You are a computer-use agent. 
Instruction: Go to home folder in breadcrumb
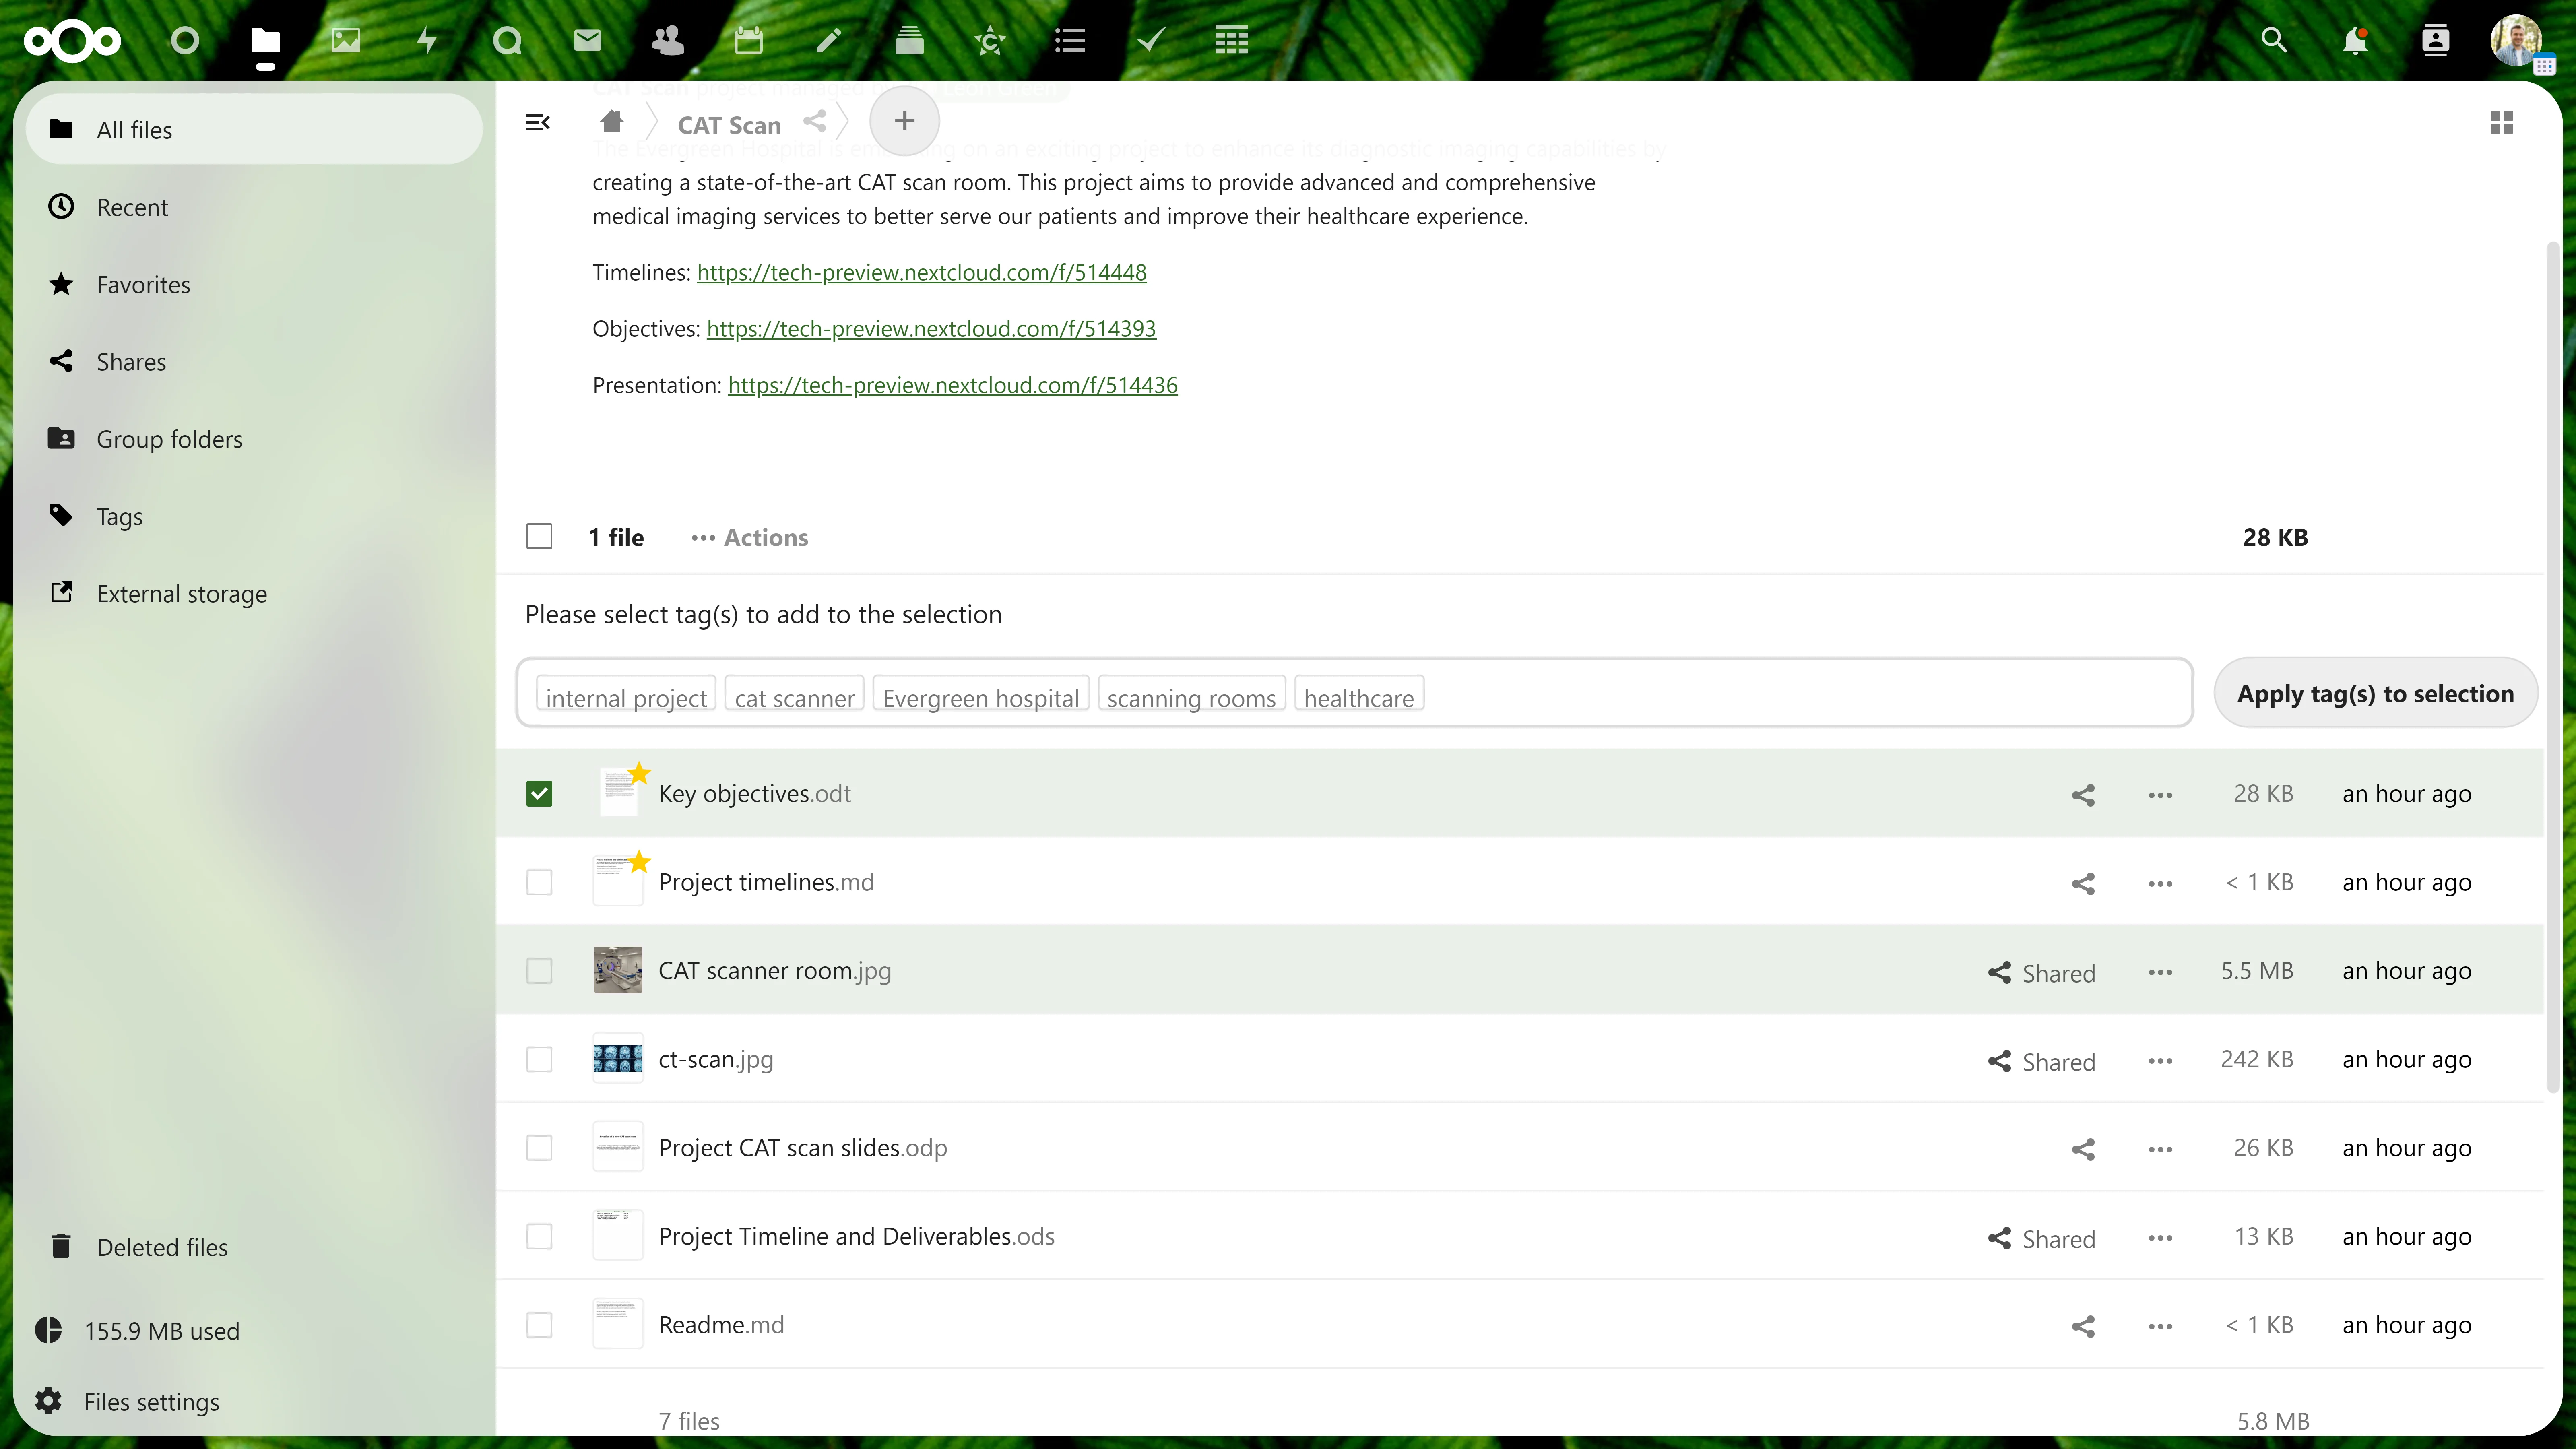pyautogui.click(x=612, y=122)
